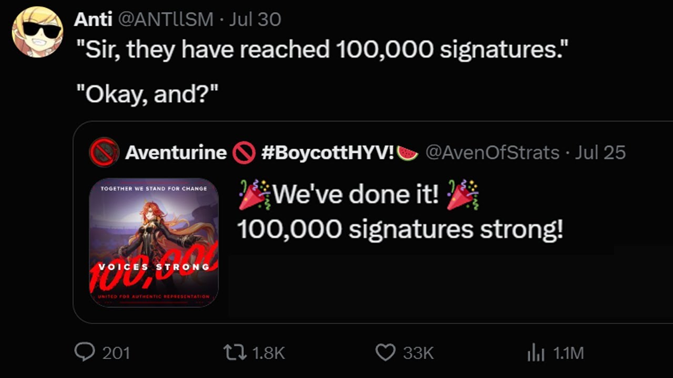Open Anti's sunglasses profile avatar
The height and width of the screenshot is (378, 673).
37,32
